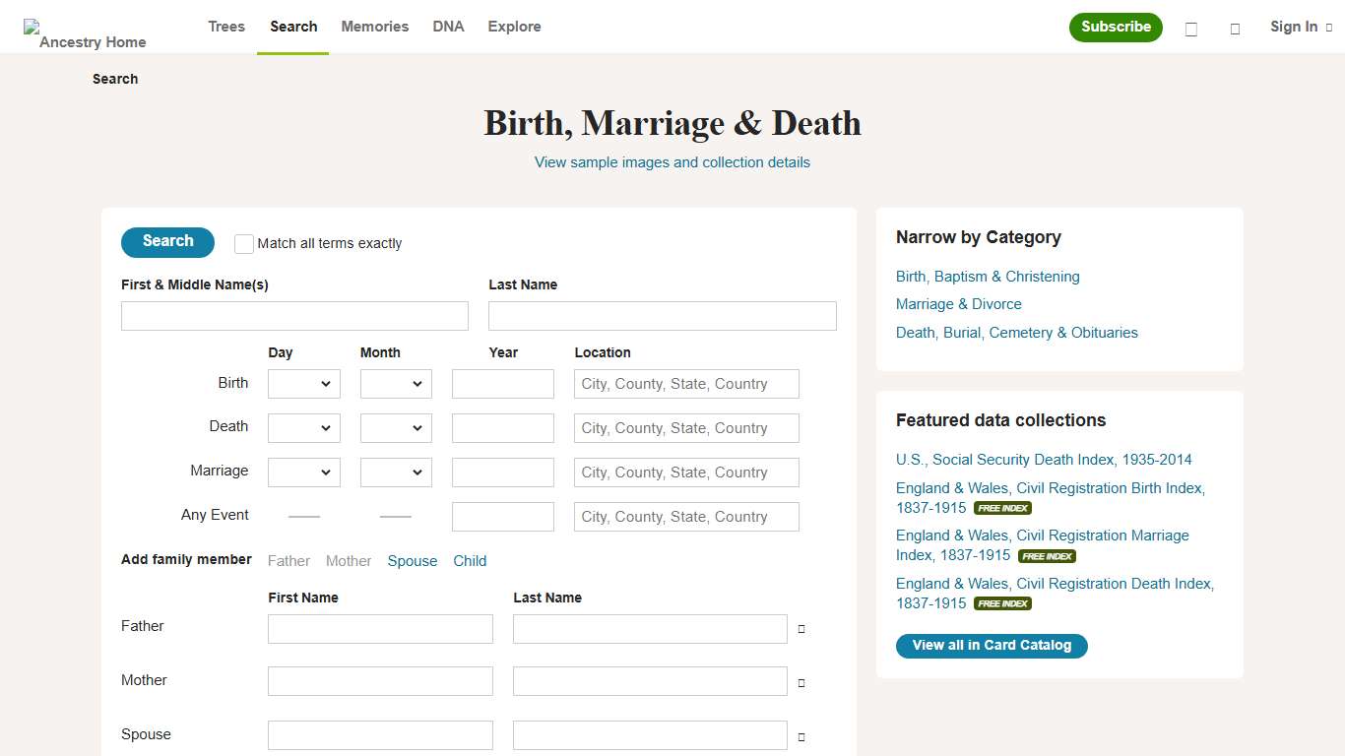Switch to the DNA tab
This screenshot has width=1345, height=756.
click(x=448, y=27)
